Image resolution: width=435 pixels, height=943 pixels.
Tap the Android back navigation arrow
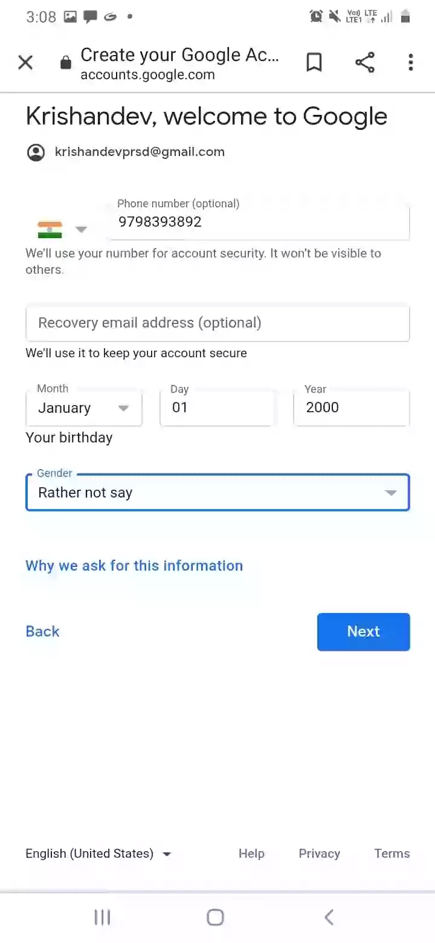(x=329, y=918)
